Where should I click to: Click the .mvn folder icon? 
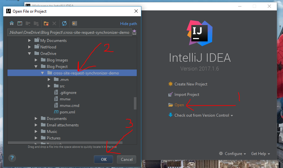(x=56, y=79)
